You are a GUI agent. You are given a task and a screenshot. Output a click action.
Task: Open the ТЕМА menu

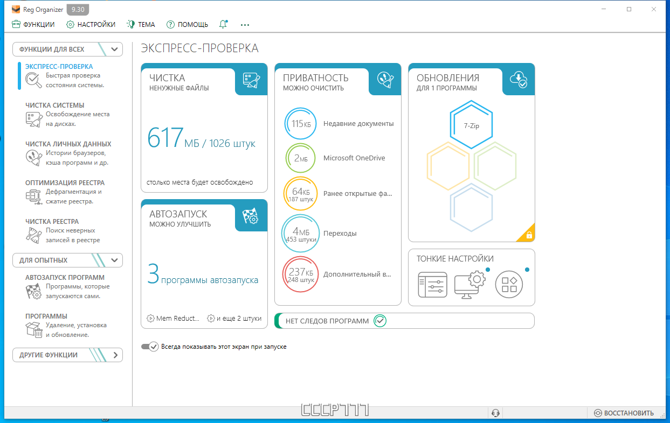coord(140,24)
